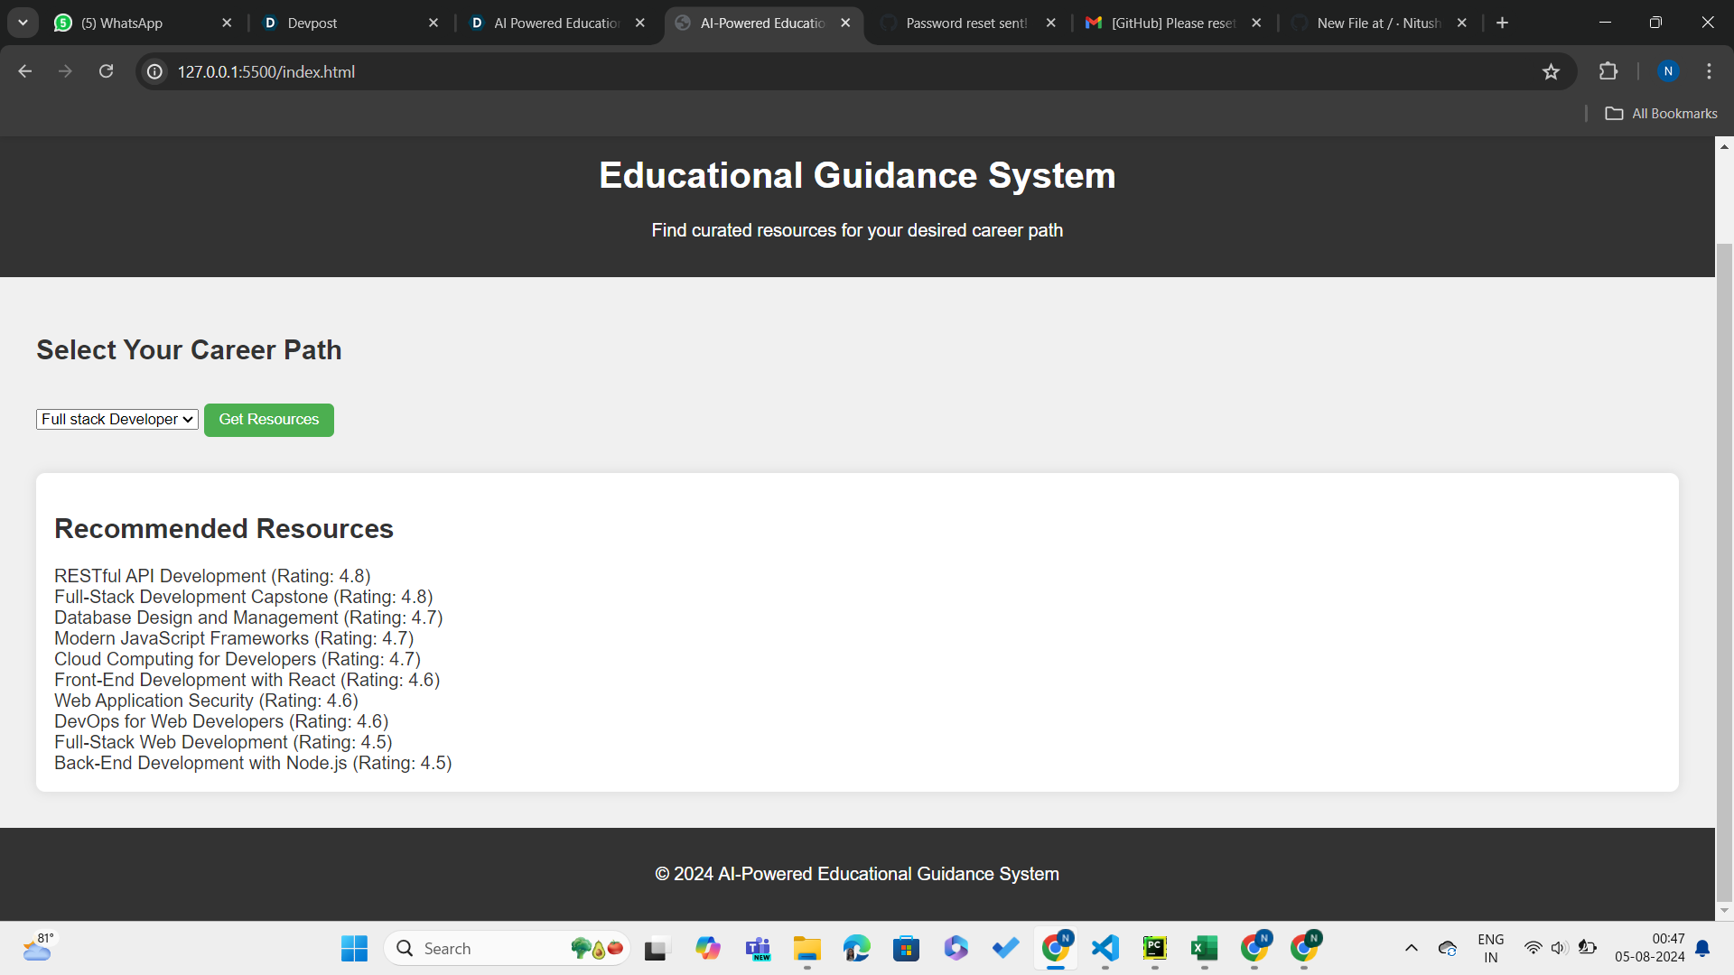Open the tab search dropdown arrow
The width and height of the screenshot is (1734, 975).
pyautogui.click(x=23, y=23)
